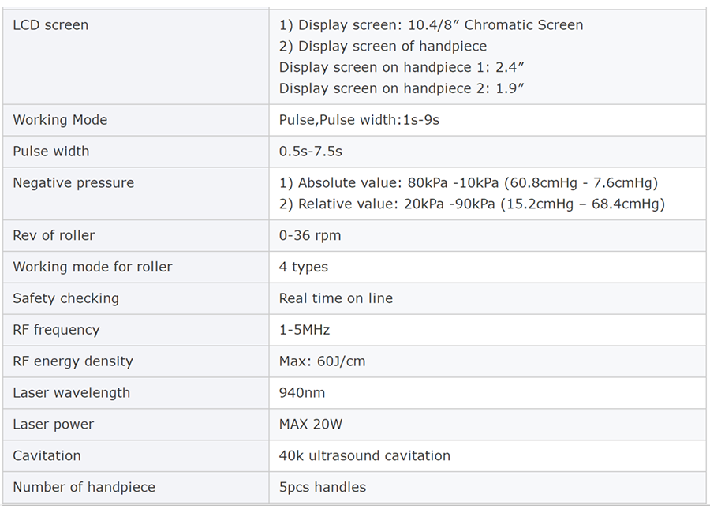Click the Safety checking label
710x513 pixels.
pyautogui.click(x=65, y=298)
